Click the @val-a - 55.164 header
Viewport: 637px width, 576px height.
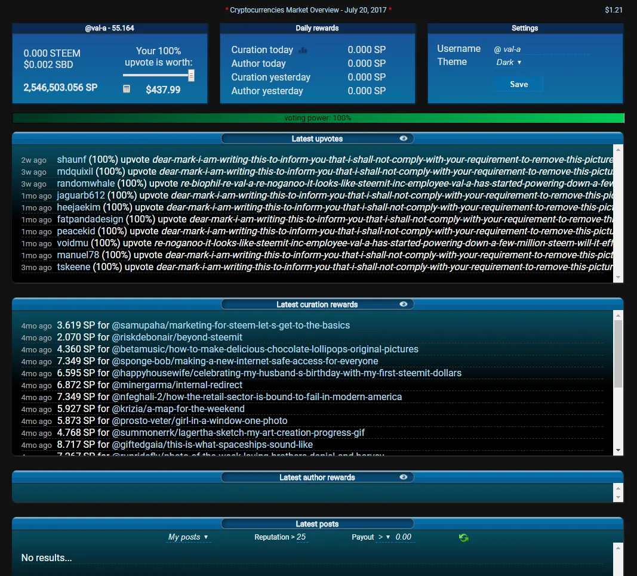click(110, 28)
